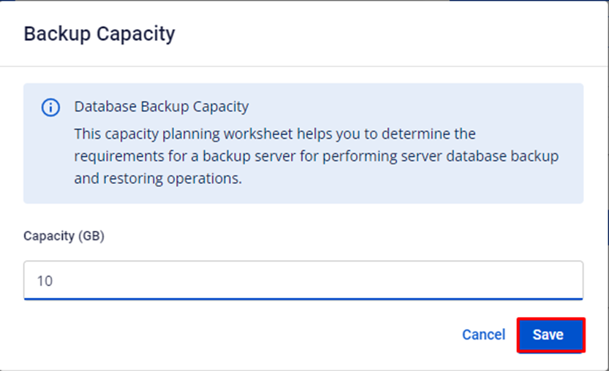Focus the Capacity (GB) input field
Screen dimensions: 609x371
pos(303,280)
